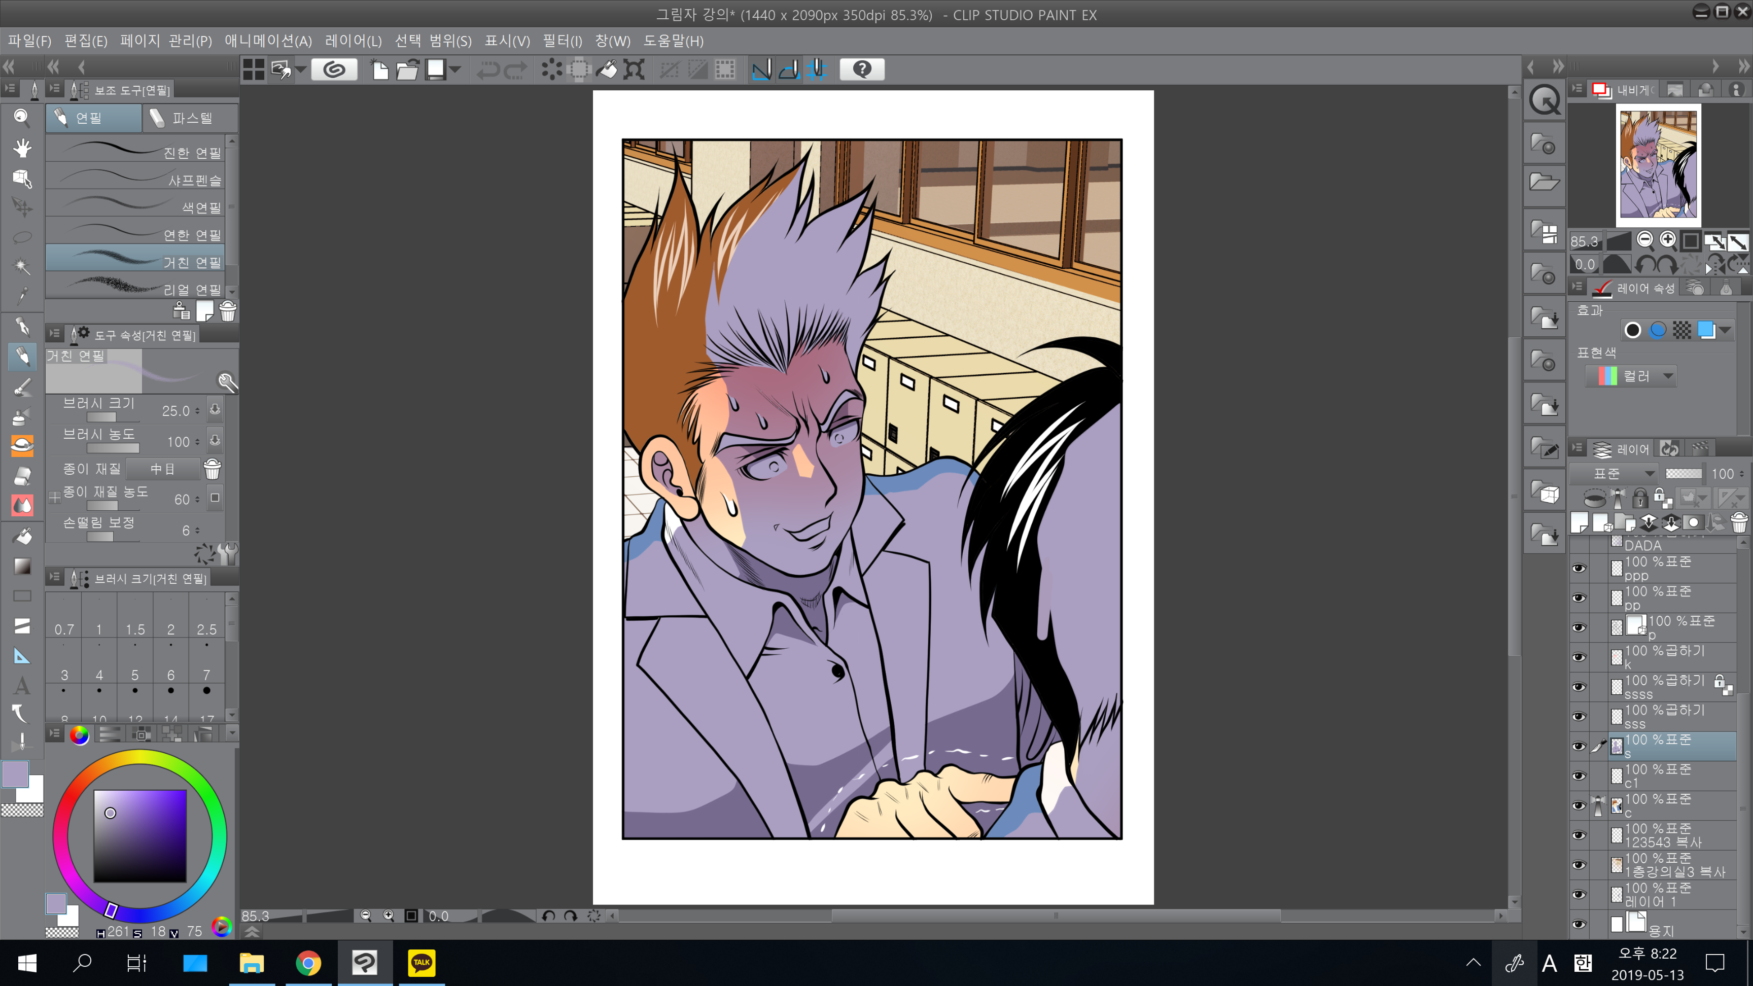The width and height of the screenshot is (1753, 986).
Task: Hide the ppp layer
Action: tap(1579, 568)
